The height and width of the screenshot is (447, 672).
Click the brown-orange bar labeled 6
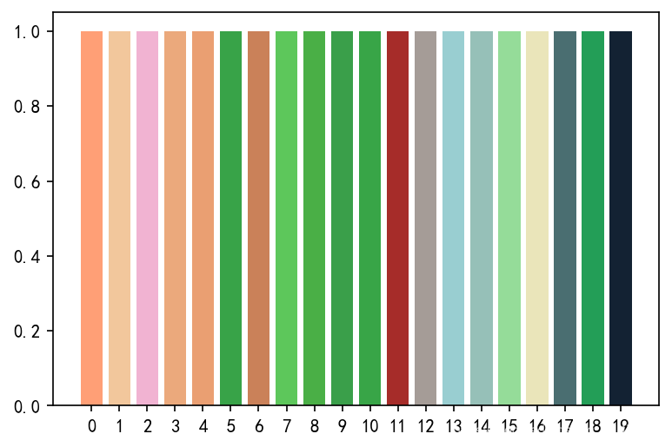pyautogui.click(x=259, y=218)
